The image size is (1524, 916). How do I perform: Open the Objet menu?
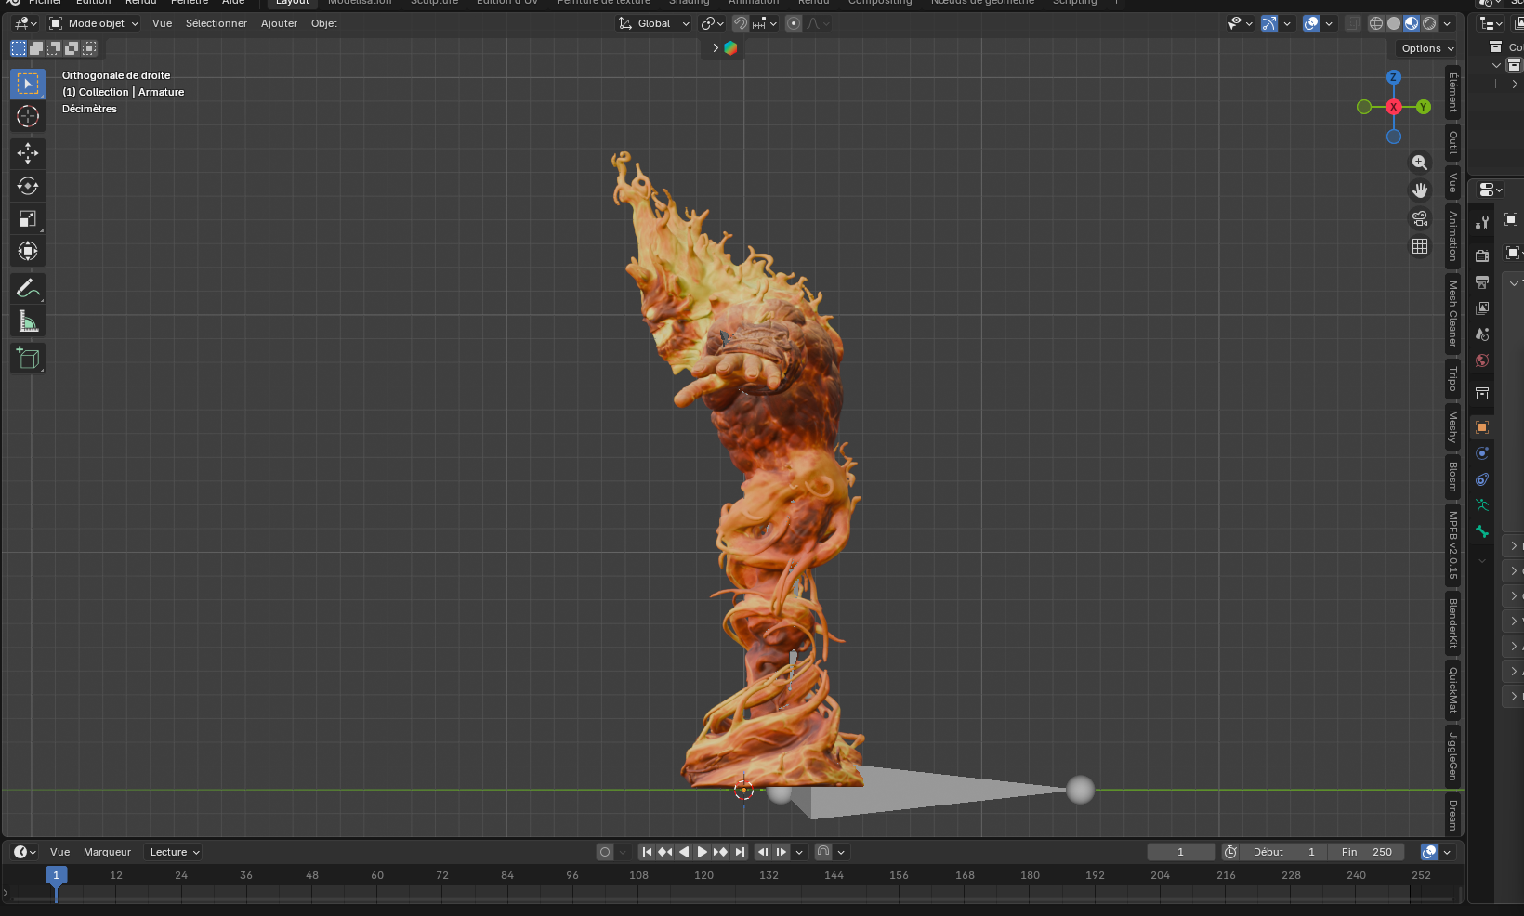coord(324,23)
